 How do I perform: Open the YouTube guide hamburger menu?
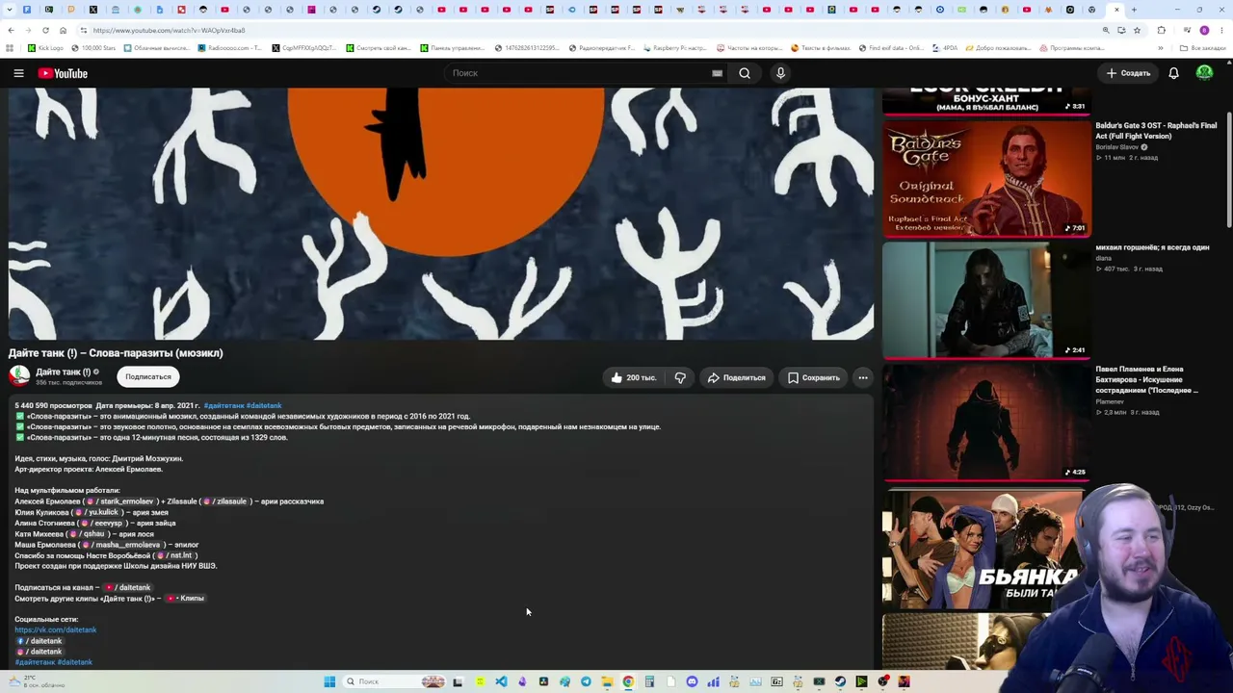click(x=18, y=73)
